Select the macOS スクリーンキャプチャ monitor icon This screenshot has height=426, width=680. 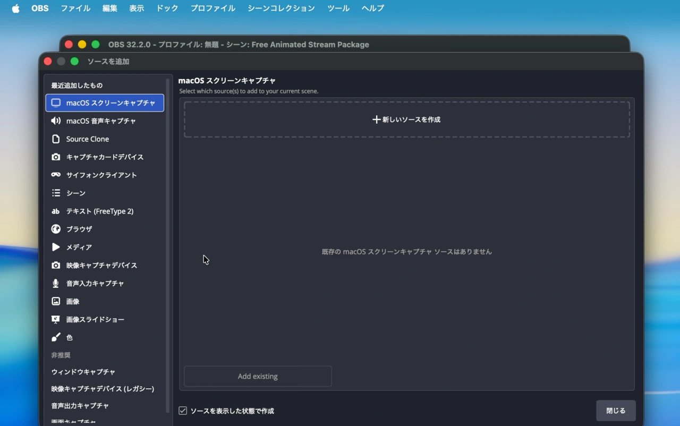point(56,103)
